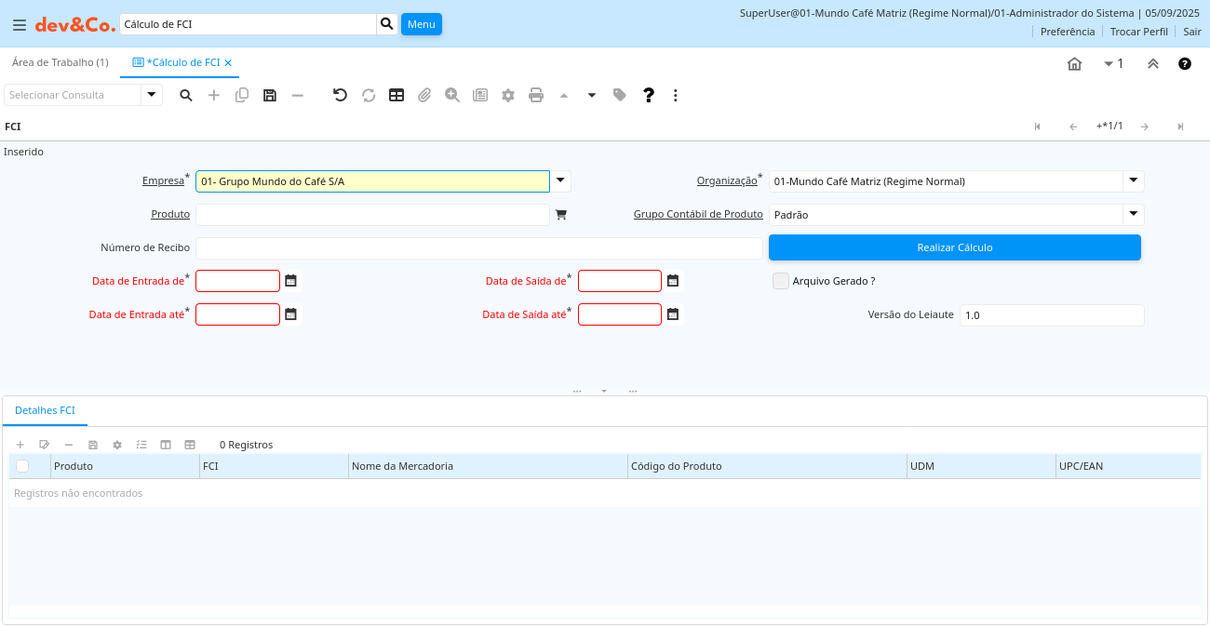Toggle grid view in the toolbar
The image size is (1210, 627).
tap(397, 95)
